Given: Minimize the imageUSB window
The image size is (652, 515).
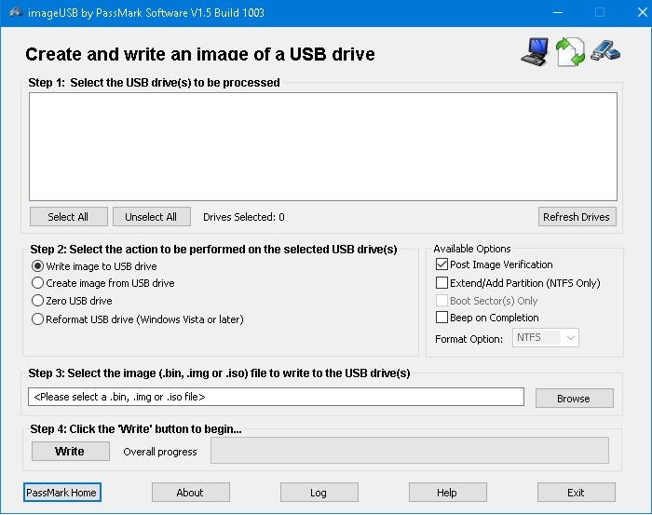Looking at the screenshot, I should [558, 12].
